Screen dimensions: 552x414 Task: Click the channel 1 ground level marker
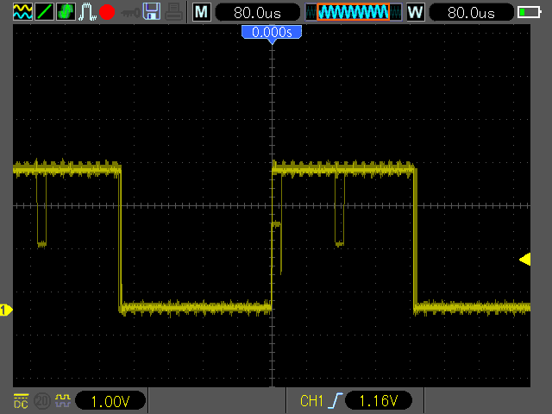(x=6, y=310)
